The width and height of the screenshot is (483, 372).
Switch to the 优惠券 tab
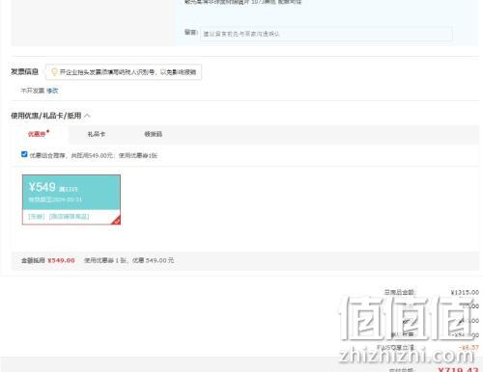[x=37, y=134]
